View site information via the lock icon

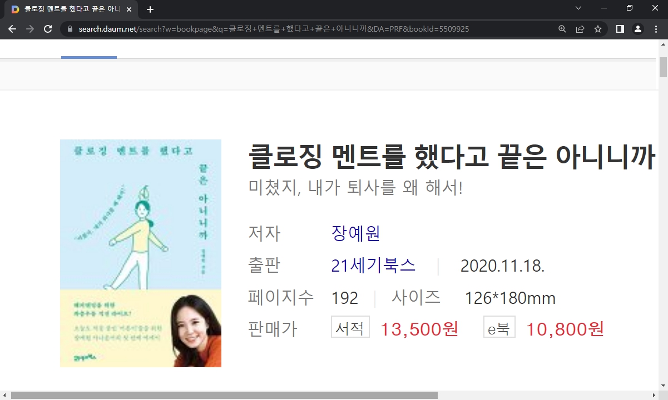click(70, 29)
